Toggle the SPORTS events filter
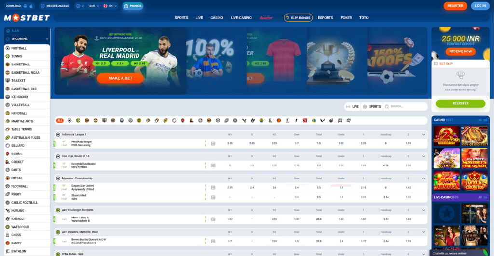Image resolution: width=494 pixels, height=256 pixels. (x=372, y=106)
